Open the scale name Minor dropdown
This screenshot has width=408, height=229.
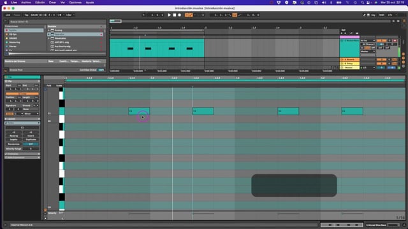tap(32, 114)
